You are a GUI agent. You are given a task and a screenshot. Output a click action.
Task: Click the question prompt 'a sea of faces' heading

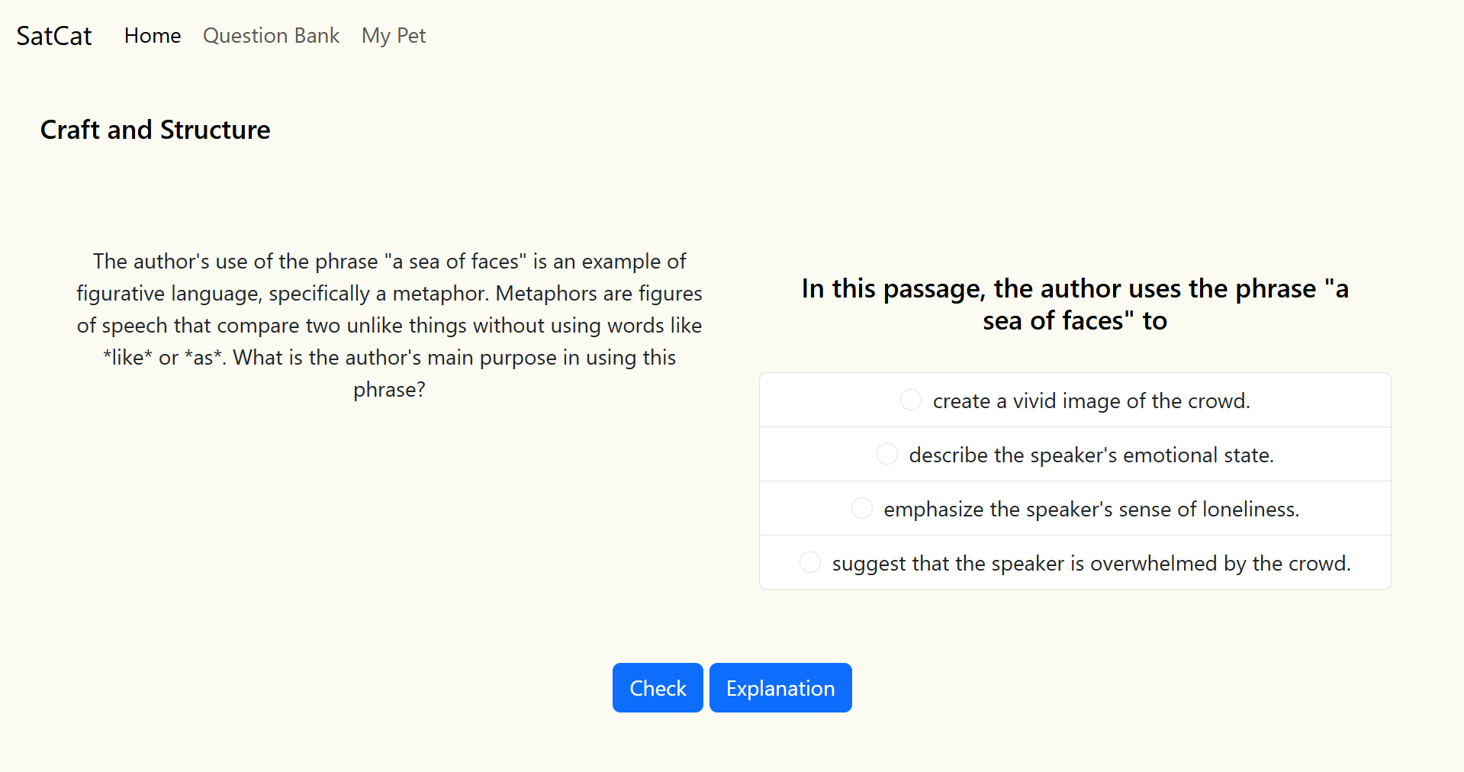(1075, 304)
